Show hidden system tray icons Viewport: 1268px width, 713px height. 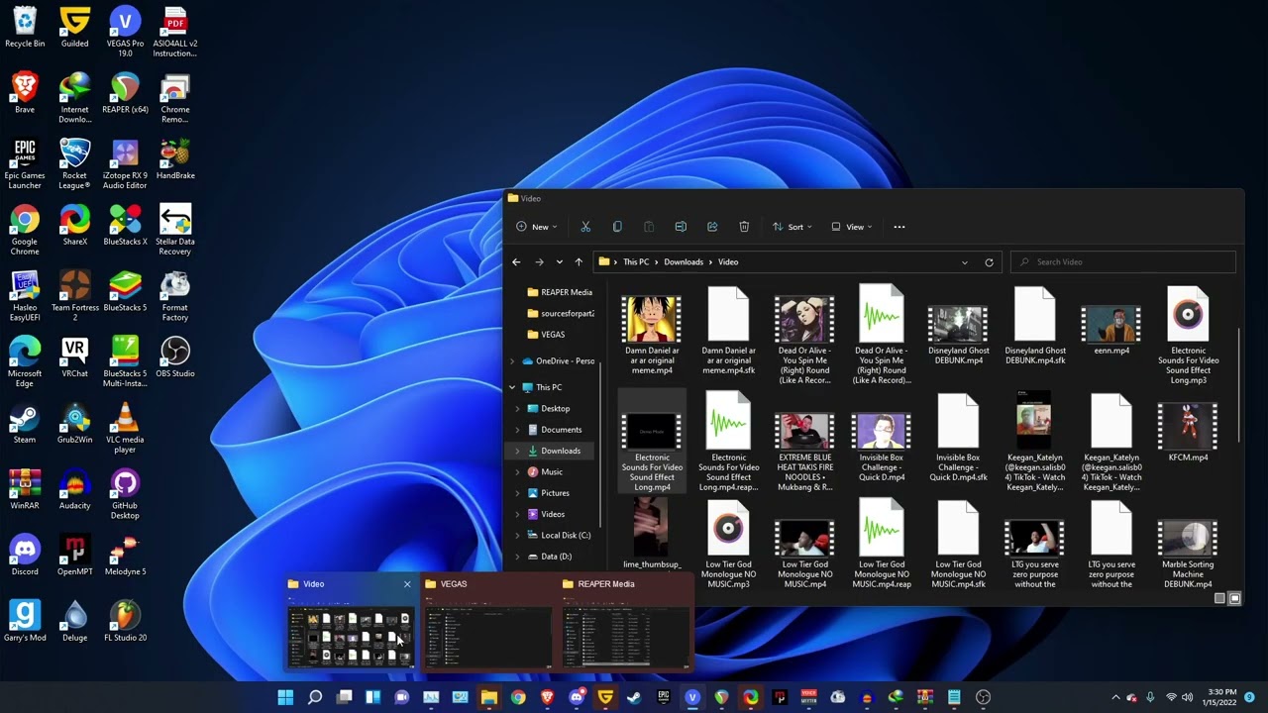[1115, 698]
